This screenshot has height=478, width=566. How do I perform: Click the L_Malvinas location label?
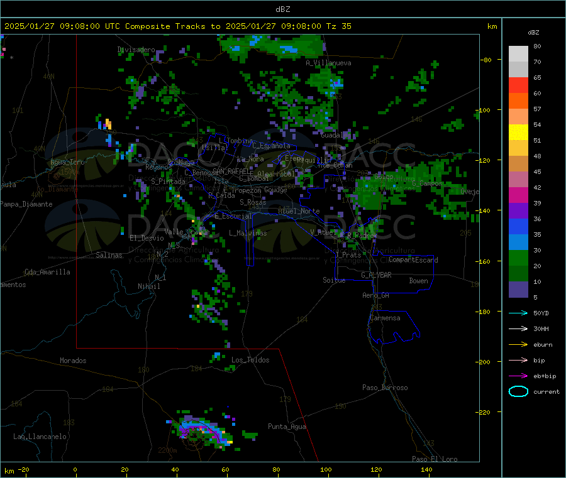click(x=248, y=233)
